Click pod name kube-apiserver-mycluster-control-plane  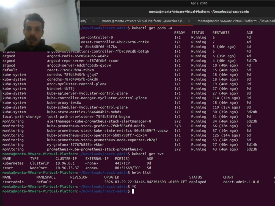point(87,93)
